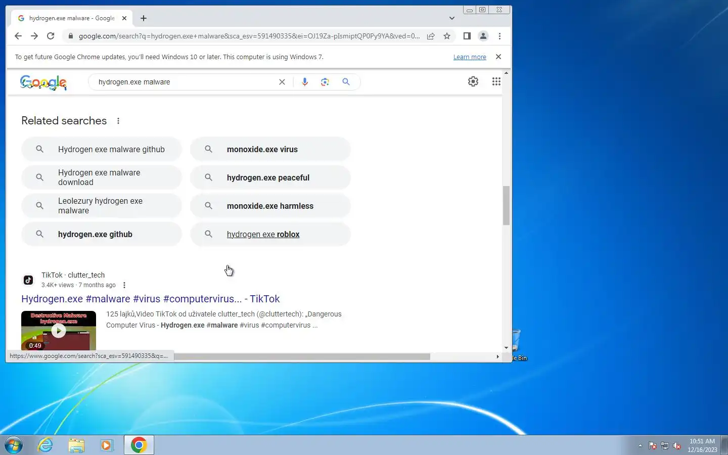Image resolution: width=728 pixels, height=455 pixels.
Task: Open Chrome side panel
Action: click(467, 36)
